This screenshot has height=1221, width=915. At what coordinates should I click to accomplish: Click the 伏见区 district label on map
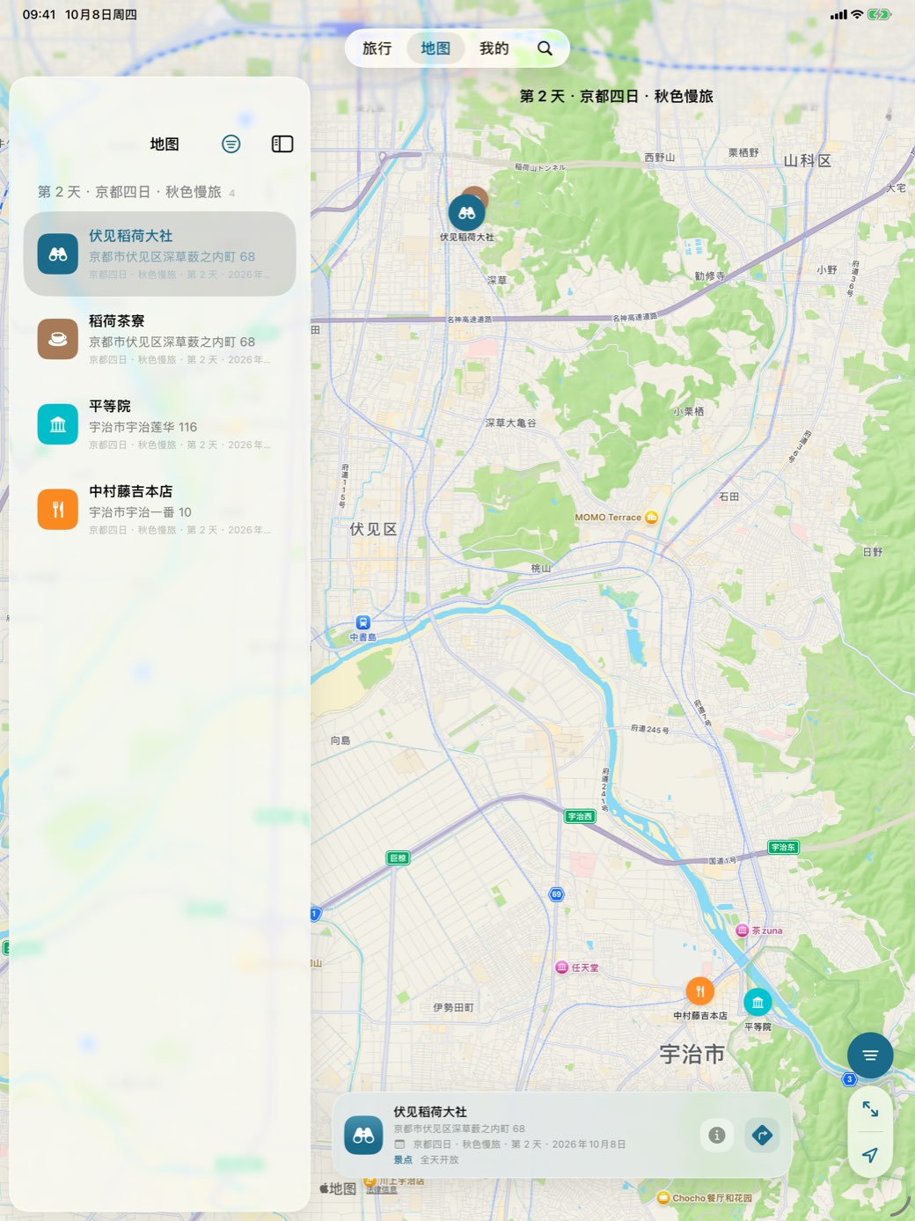[x=373, y=529]
